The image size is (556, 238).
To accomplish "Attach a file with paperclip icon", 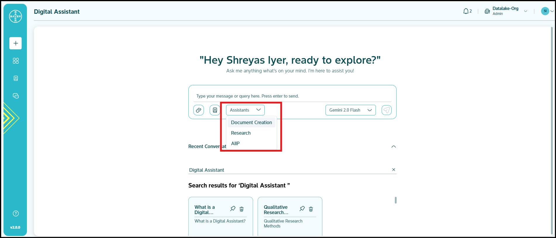I will click(199, 110).
